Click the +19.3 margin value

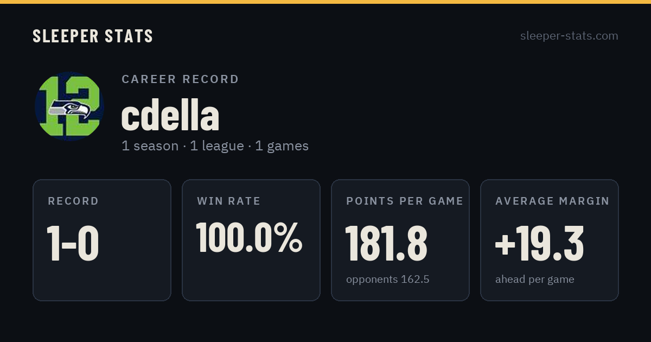540,244
